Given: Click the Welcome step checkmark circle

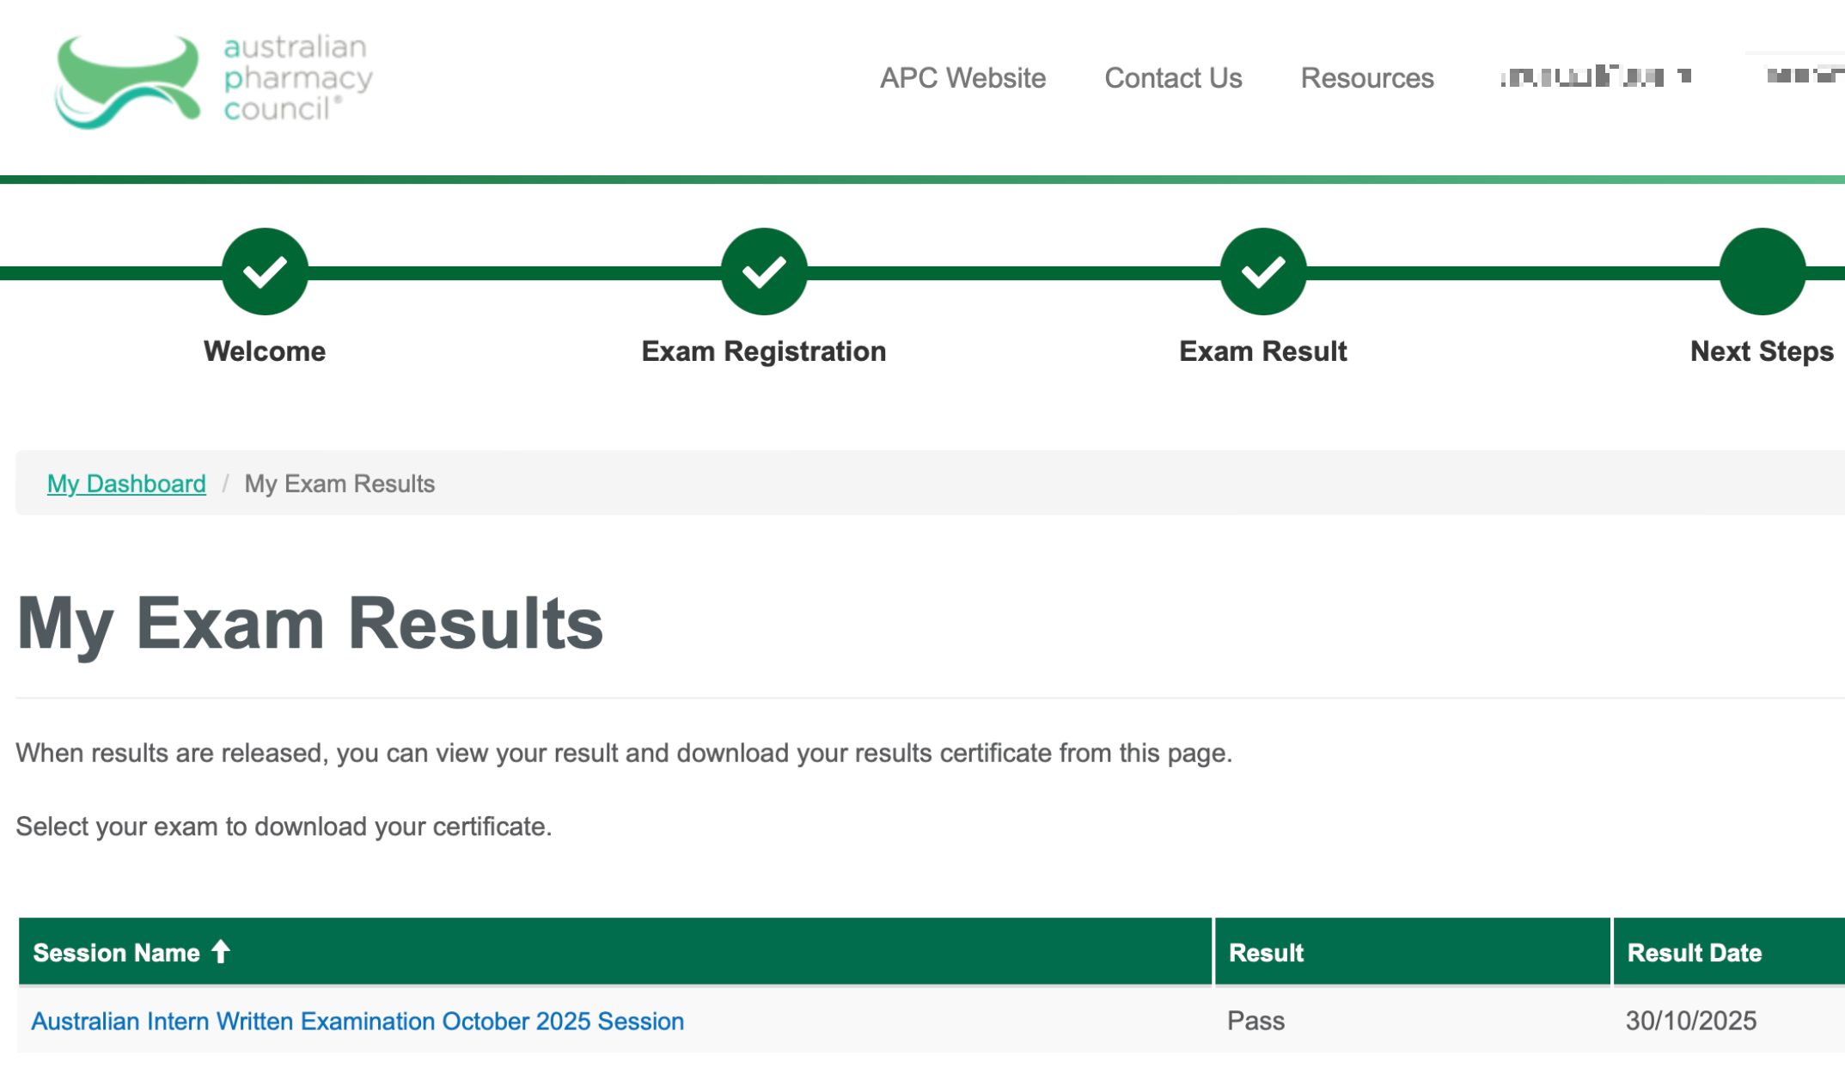Looking at the screenshot, I should point(265,271).
